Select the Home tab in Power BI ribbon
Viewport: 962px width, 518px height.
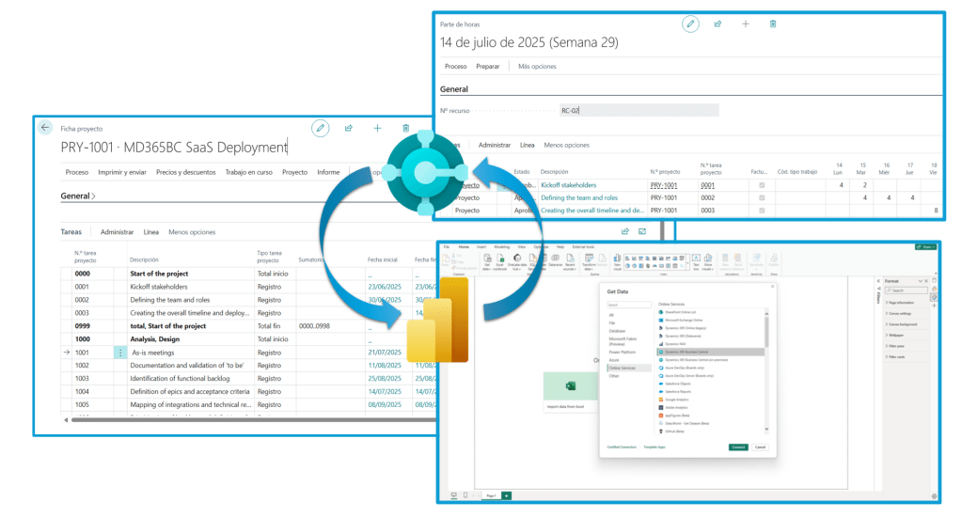464,247
